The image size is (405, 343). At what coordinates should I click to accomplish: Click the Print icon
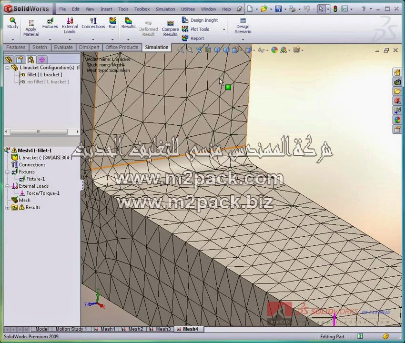coord(293,9)
